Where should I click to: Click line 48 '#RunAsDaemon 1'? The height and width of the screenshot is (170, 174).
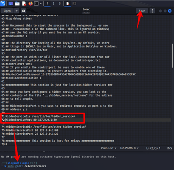click(x=16, y=36)
